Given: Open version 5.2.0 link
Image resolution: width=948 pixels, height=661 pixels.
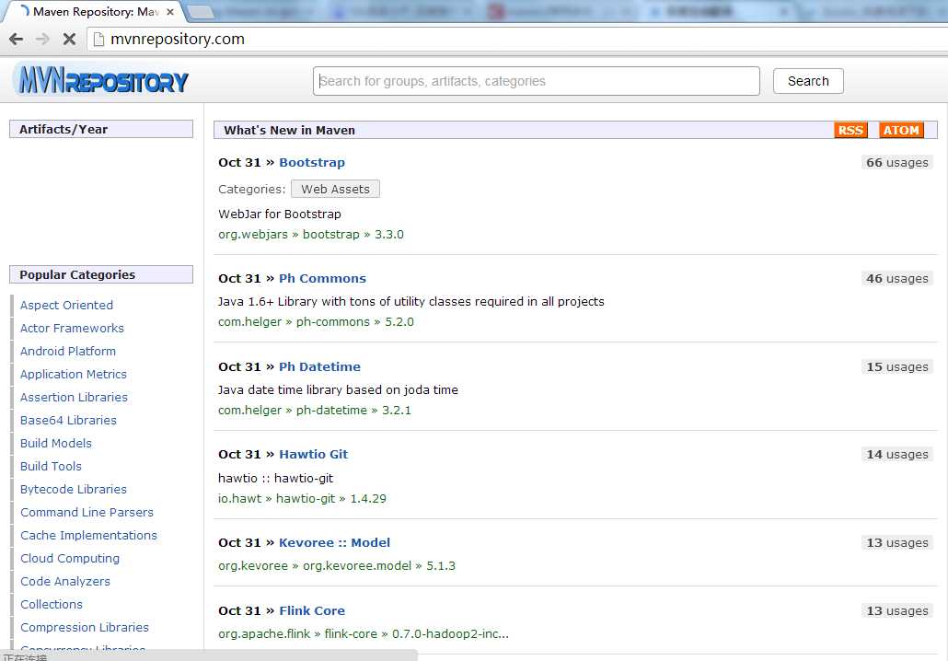Looking at the screenshot, I should click(x=399, y=321).
